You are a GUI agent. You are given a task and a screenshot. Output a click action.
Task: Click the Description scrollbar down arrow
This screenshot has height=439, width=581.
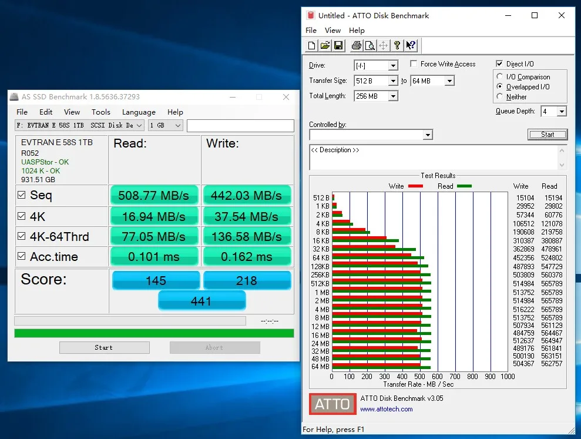[x=562, y=165]
